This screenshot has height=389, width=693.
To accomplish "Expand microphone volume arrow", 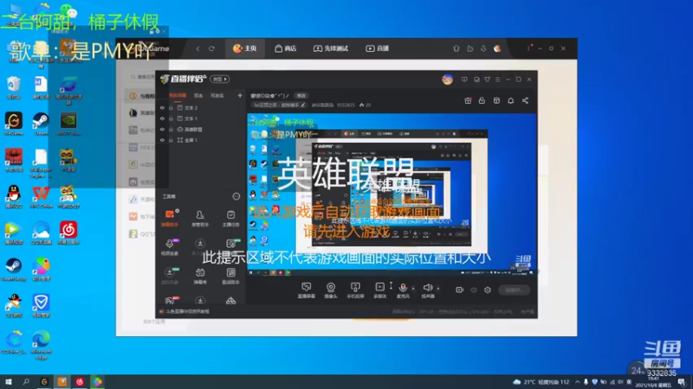I will point(413,289).
